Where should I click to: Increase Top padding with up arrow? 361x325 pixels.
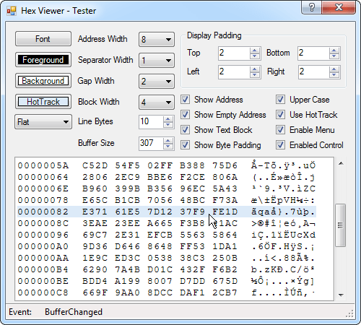point(255,50)
